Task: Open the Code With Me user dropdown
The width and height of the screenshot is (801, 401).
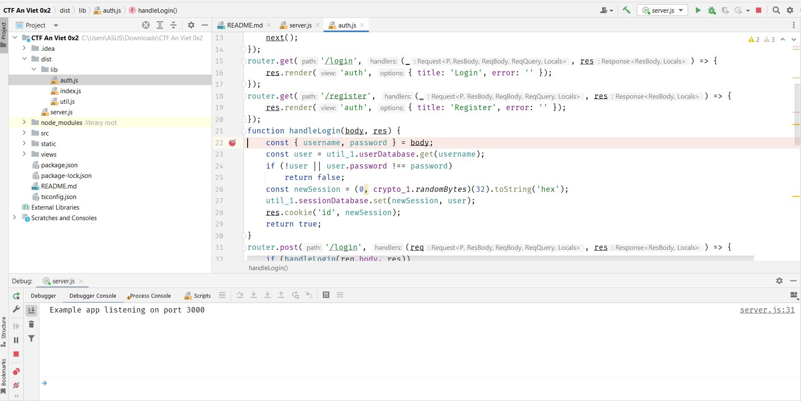Action: coord(606,10)
